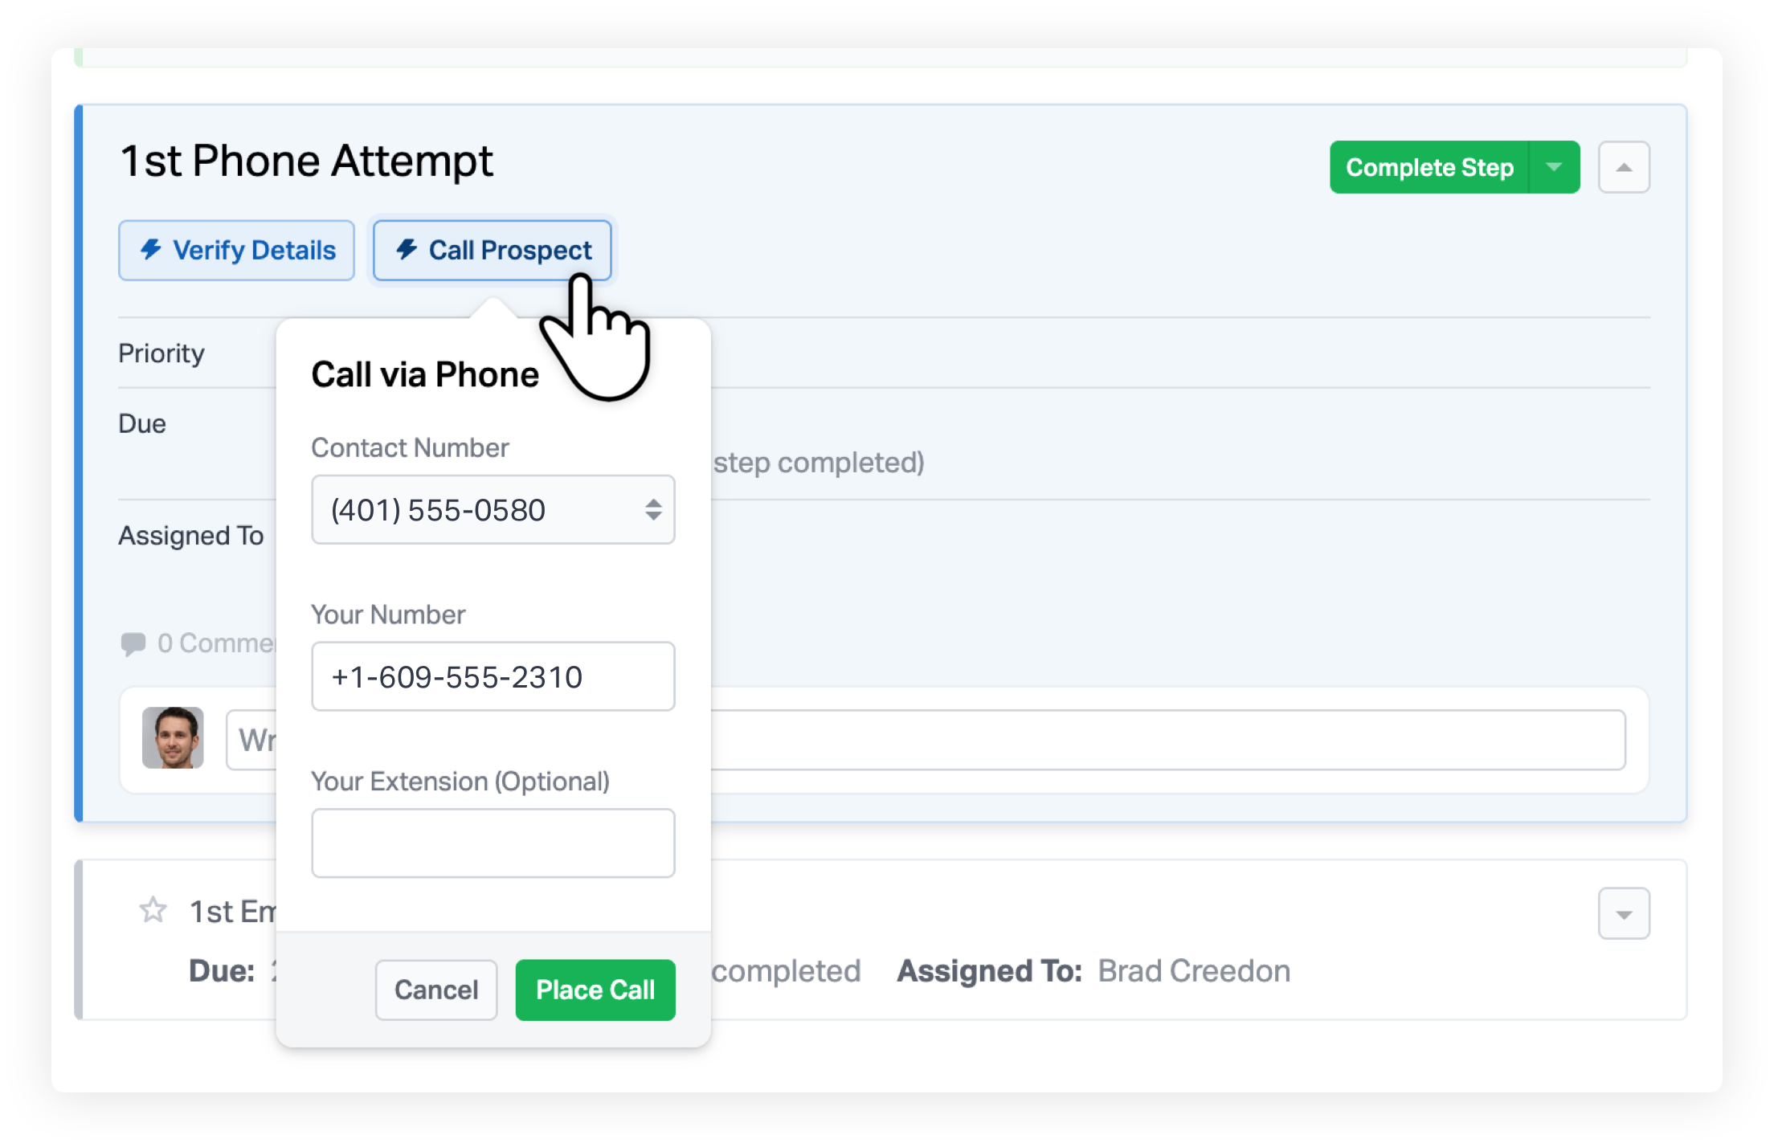
Task: Click the Call Prospect action button
Action: pos(492,251)
